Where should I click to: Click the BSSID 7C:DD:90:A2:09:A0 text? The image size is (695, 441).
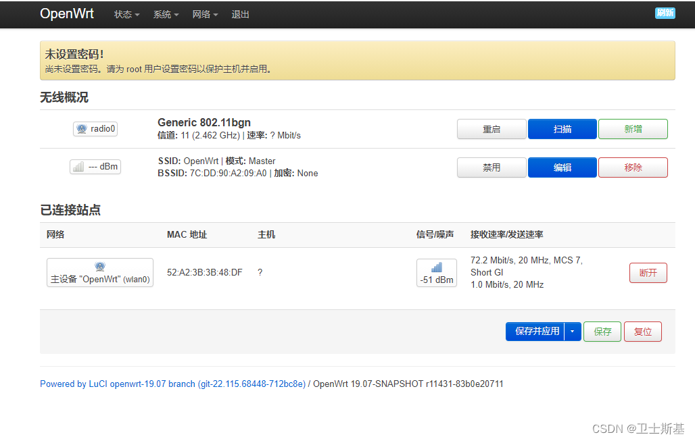(212, 173)
